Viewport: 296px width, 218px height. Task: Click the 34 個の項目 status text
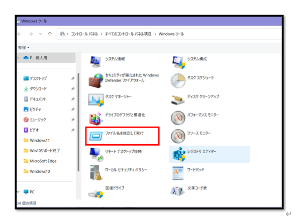[x=27, y=203]
